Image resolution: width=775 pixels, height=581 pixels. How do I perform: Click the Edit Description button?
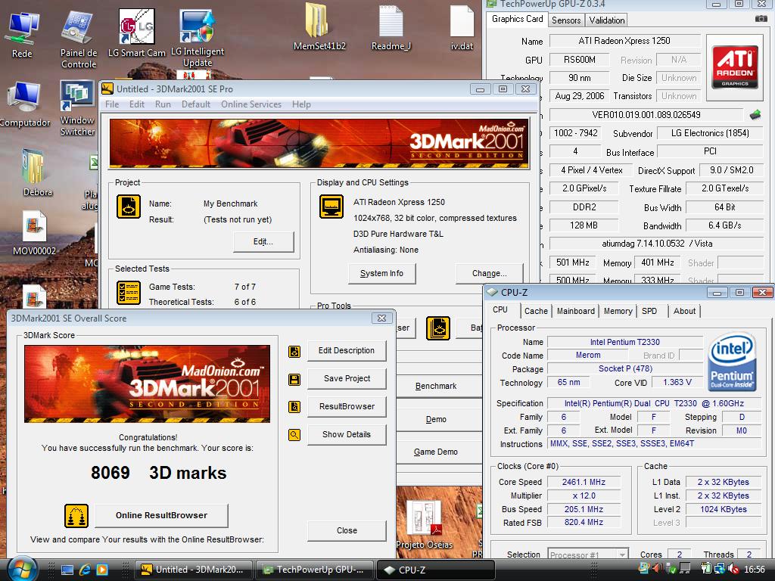[x=347, y=351]
